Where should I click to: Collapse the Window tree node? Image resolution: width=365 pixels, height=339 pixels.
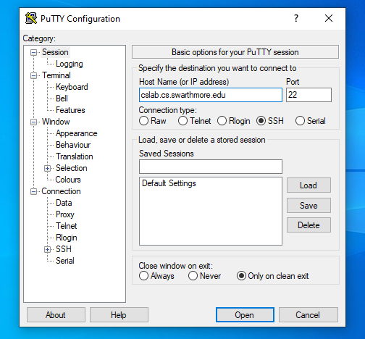pos(33,122)
